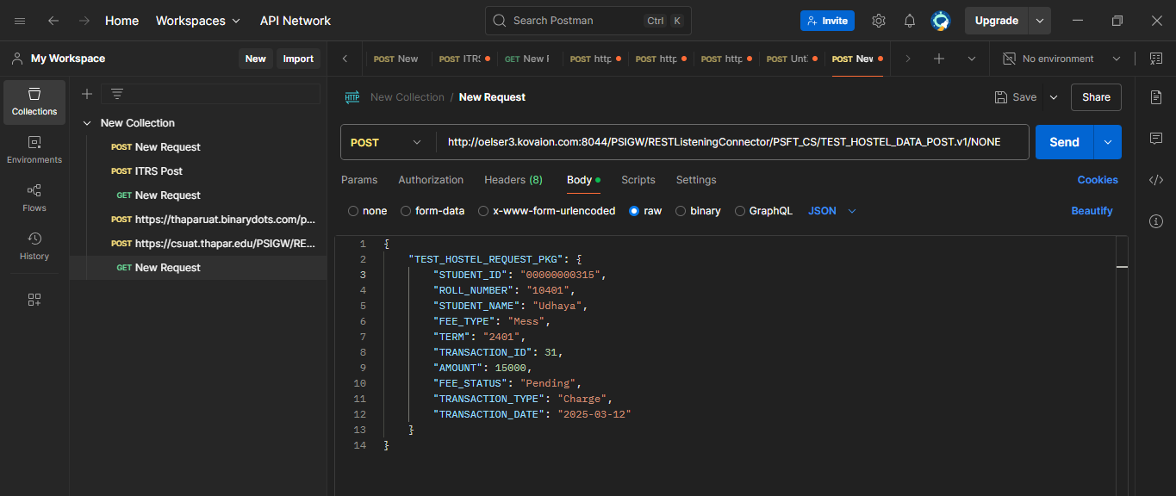The image size is (1176, 496).
Task: Switch to the Headers (8) tab
Action: 513,180
